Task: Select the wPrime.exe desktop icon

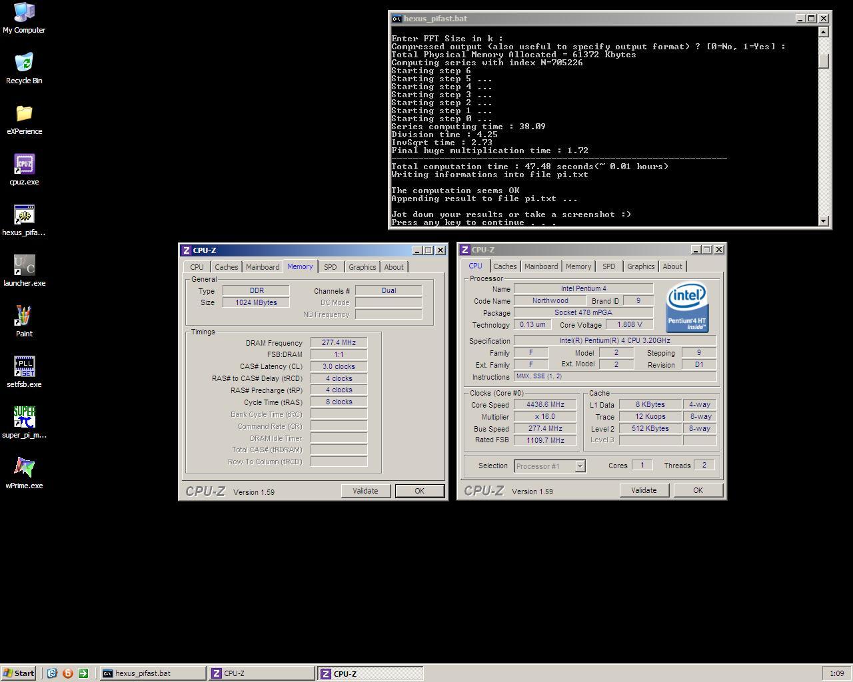Action: click(24, 474)
